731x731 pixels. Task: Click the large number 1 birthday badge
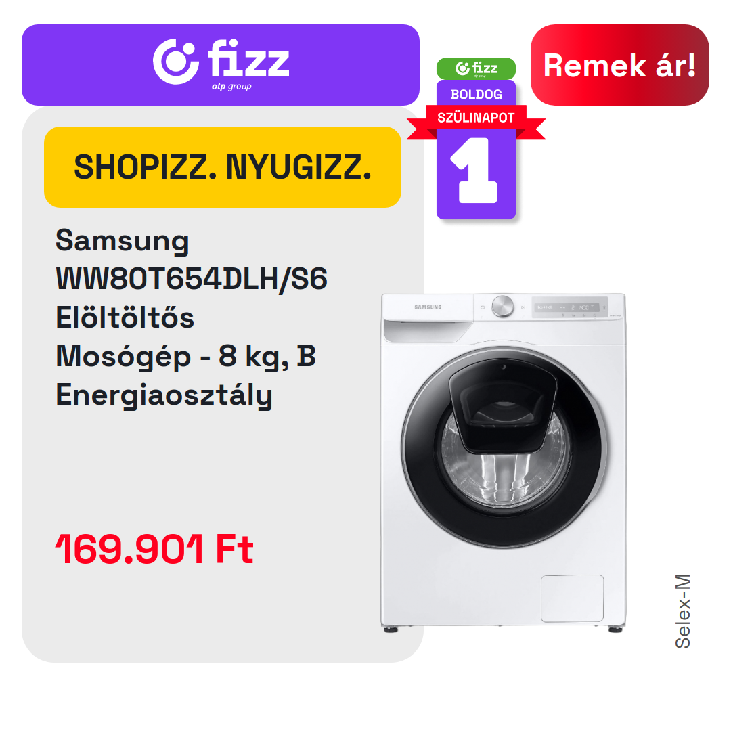coord(476,171)
